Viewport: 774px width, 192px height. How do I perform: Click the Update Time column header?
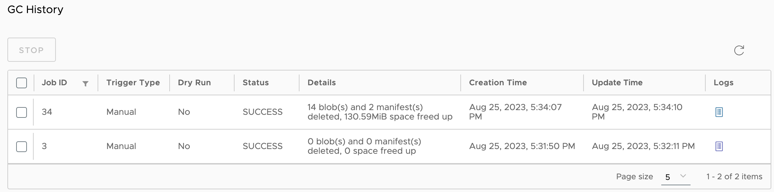click(617, 83)
